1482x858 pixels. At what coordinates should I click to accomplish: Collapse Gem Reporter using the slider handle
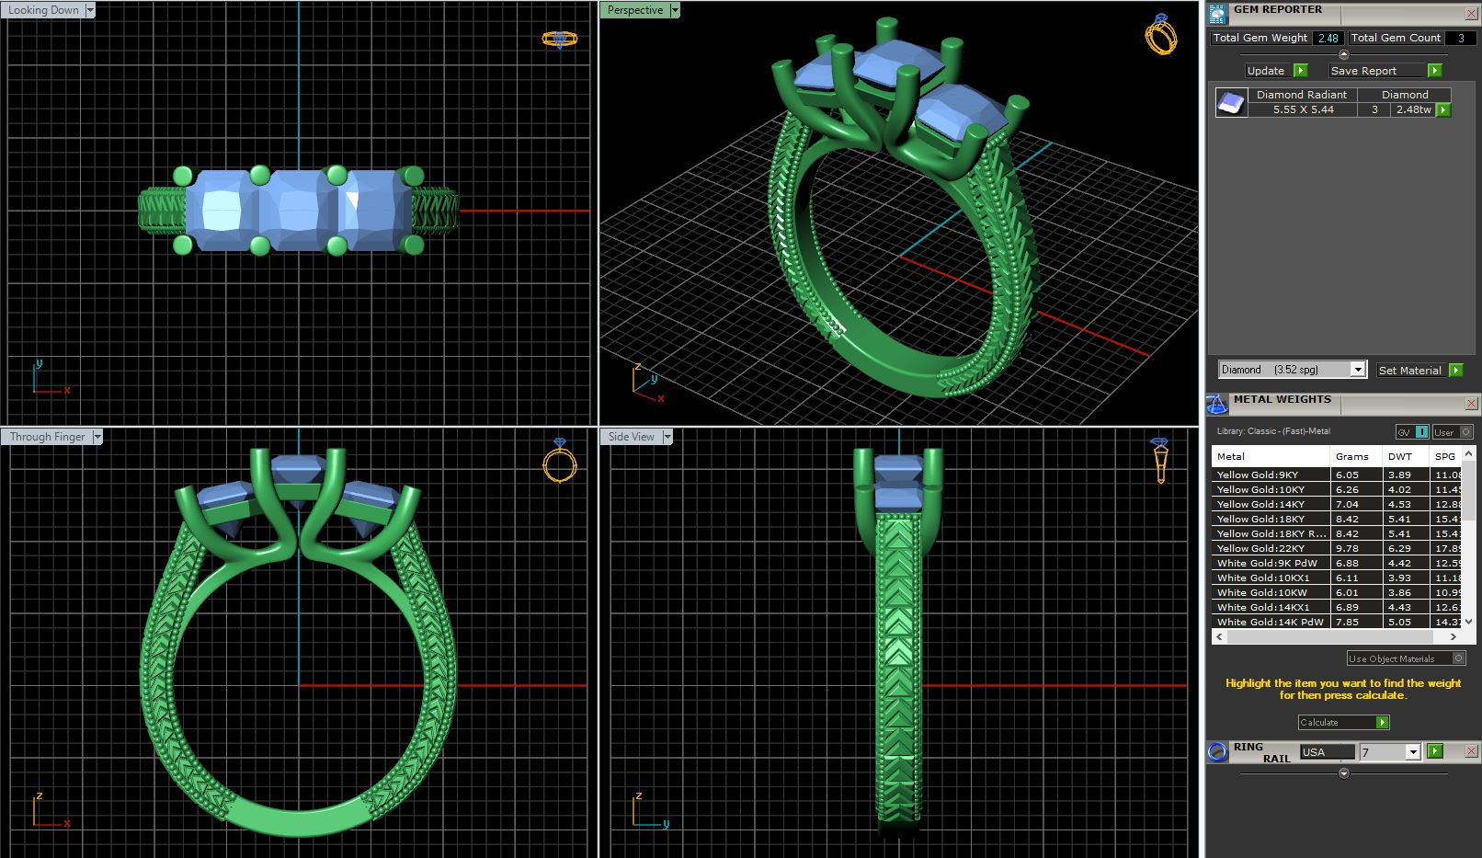point(1343,54)
